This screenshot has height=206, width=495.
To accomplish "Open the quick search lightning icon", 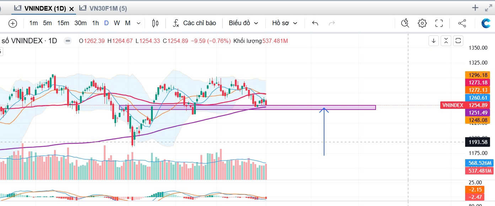I will pyautogui.click(x=405, y=23).
